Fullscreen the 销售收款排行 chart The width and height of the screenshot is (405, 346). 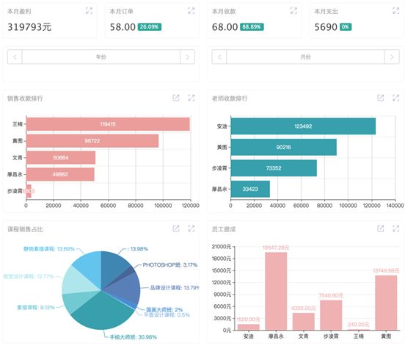click(x=191, y=98)
